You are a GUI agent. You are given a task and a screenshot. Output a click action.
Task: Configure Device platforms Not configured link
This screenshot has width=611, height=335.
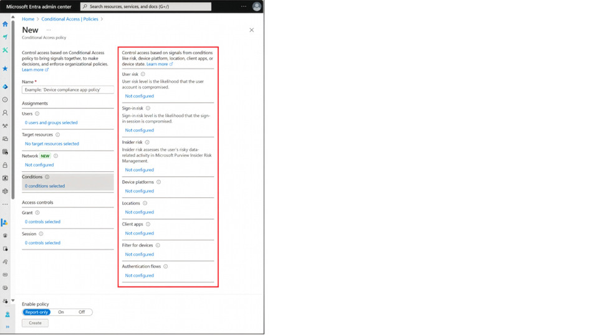tap(140, 191)
